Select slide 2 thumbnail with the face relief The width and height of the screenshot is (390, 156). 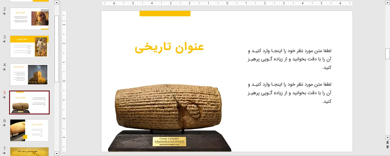(29, 19)
